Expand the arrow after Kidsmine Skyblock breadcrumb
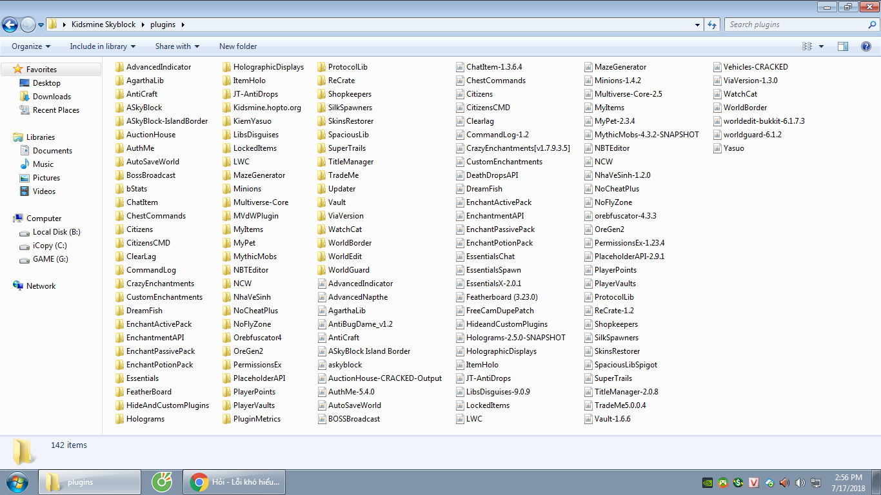Viewport: 881px width, 495px height. click(143, 24)
